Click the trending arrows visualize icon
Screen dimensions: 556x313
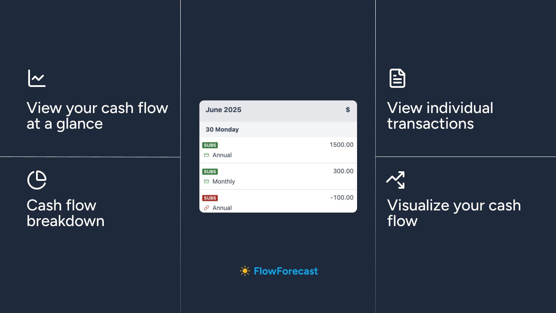395,180
